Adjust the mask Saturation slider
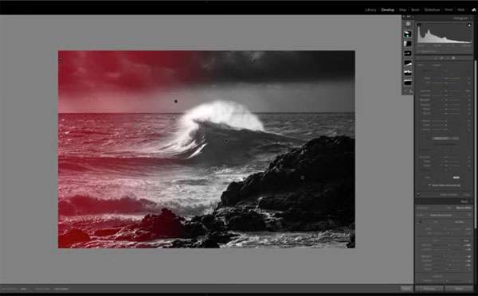Image resolution: width=478 pixels, height=296 pixels. click(446, 157)
